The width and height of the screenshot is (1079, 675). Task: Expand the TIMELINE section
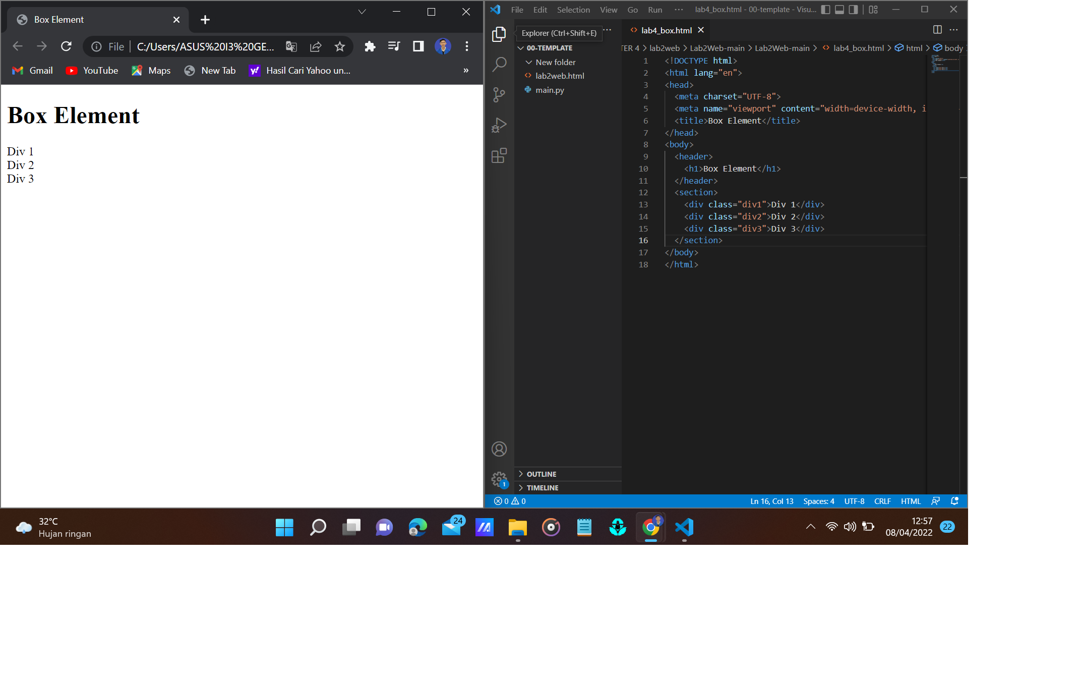click(568, 488)
